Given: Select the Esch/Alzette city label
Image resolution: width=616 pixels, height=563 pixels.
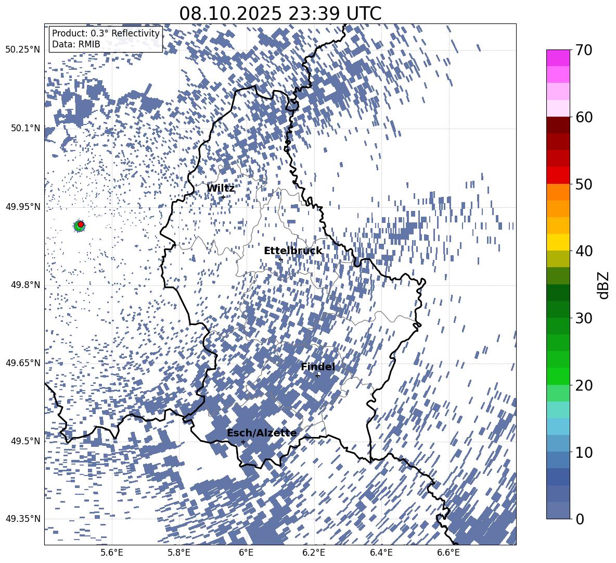Looking at the screenshot, I should [262, 433].
